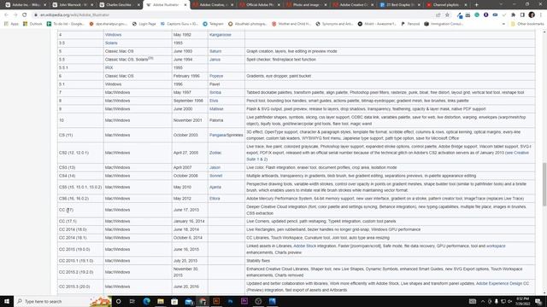
Task: Open the Chrome extensions puzzle icon
Action: (x=513, y=15)
